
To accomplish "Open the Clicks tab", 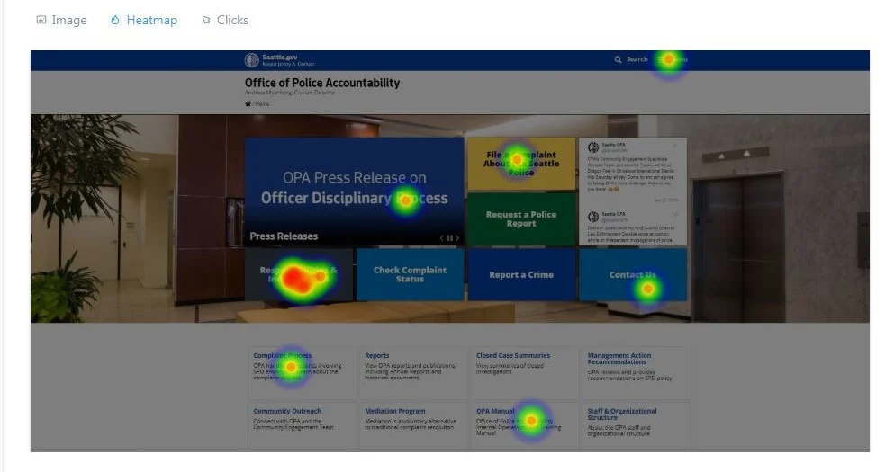I will click(225, 20).
